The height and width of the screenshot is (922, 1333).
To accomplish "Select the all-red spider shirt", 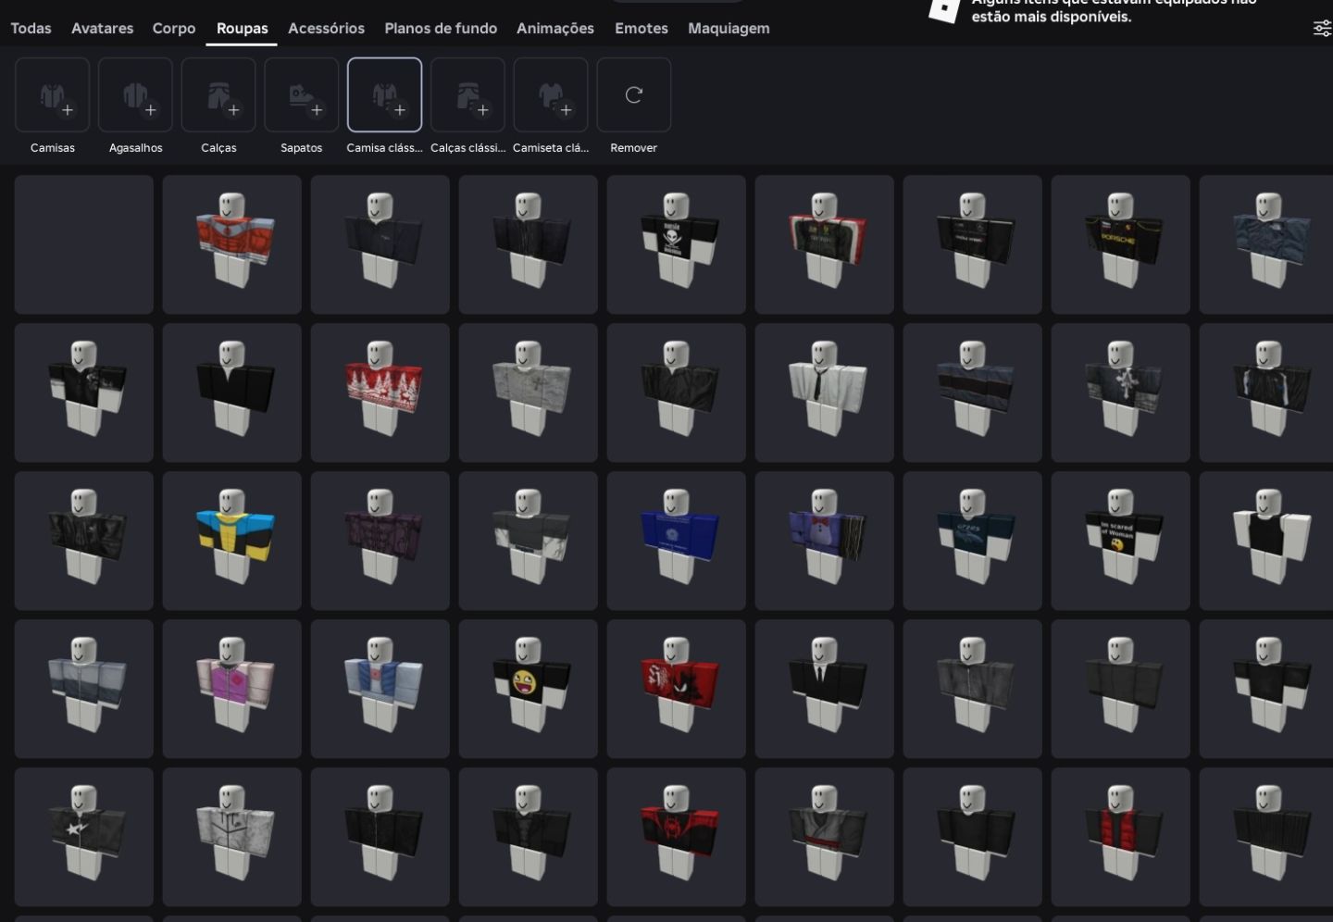I will coord(677,689).
